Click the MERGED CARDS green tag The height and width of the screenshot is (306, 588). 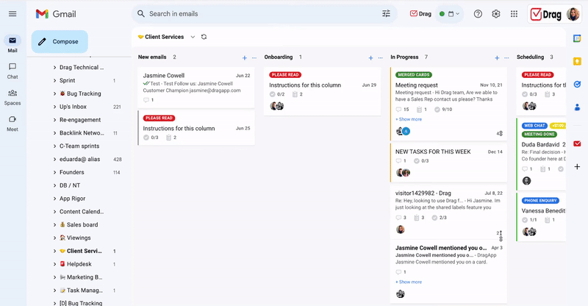pos(414,75)
